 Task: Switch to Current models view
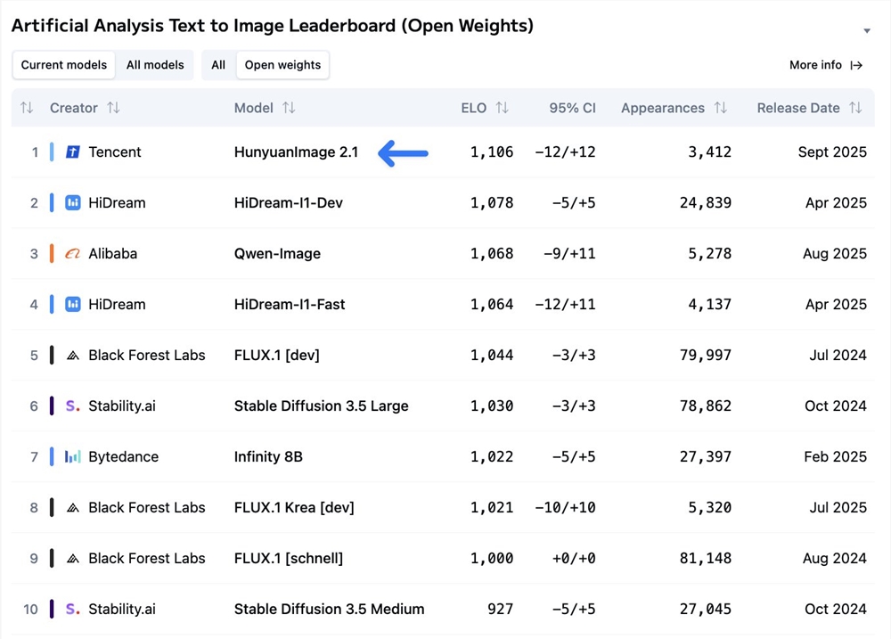point(64,65)
